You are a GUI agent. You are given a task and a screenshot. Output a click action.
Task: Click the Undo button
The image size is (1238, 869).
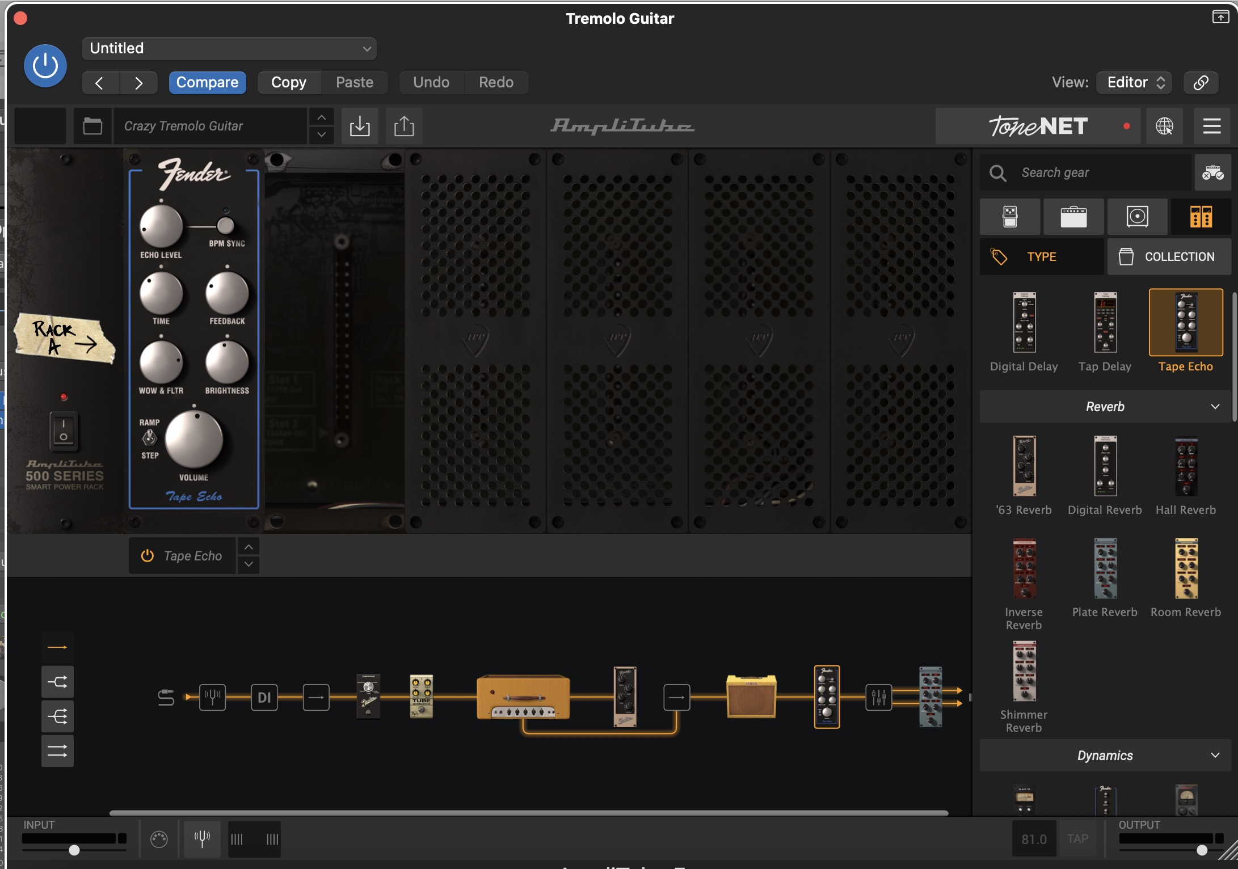[431, 83]
